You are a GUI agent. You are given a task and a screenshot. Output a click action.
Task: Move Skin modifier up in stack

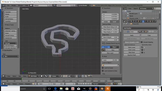pyautogui.click(x=150, y=32)
